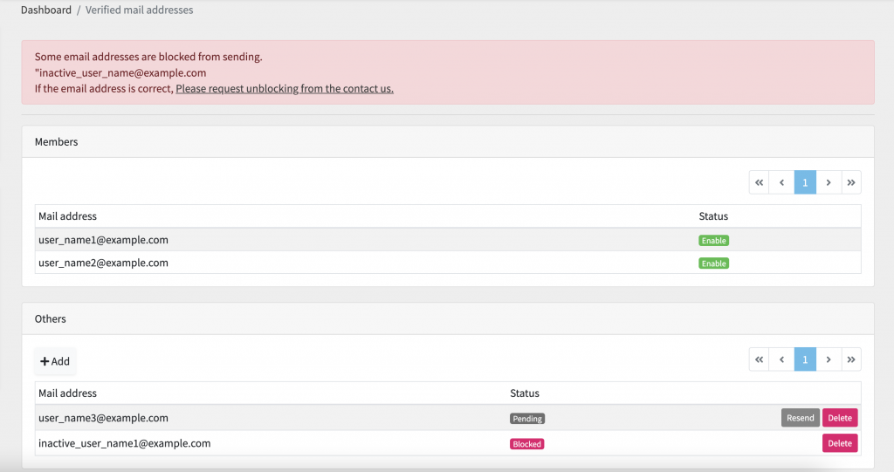Resend verification for user_name3@example.com

point(800,418)
